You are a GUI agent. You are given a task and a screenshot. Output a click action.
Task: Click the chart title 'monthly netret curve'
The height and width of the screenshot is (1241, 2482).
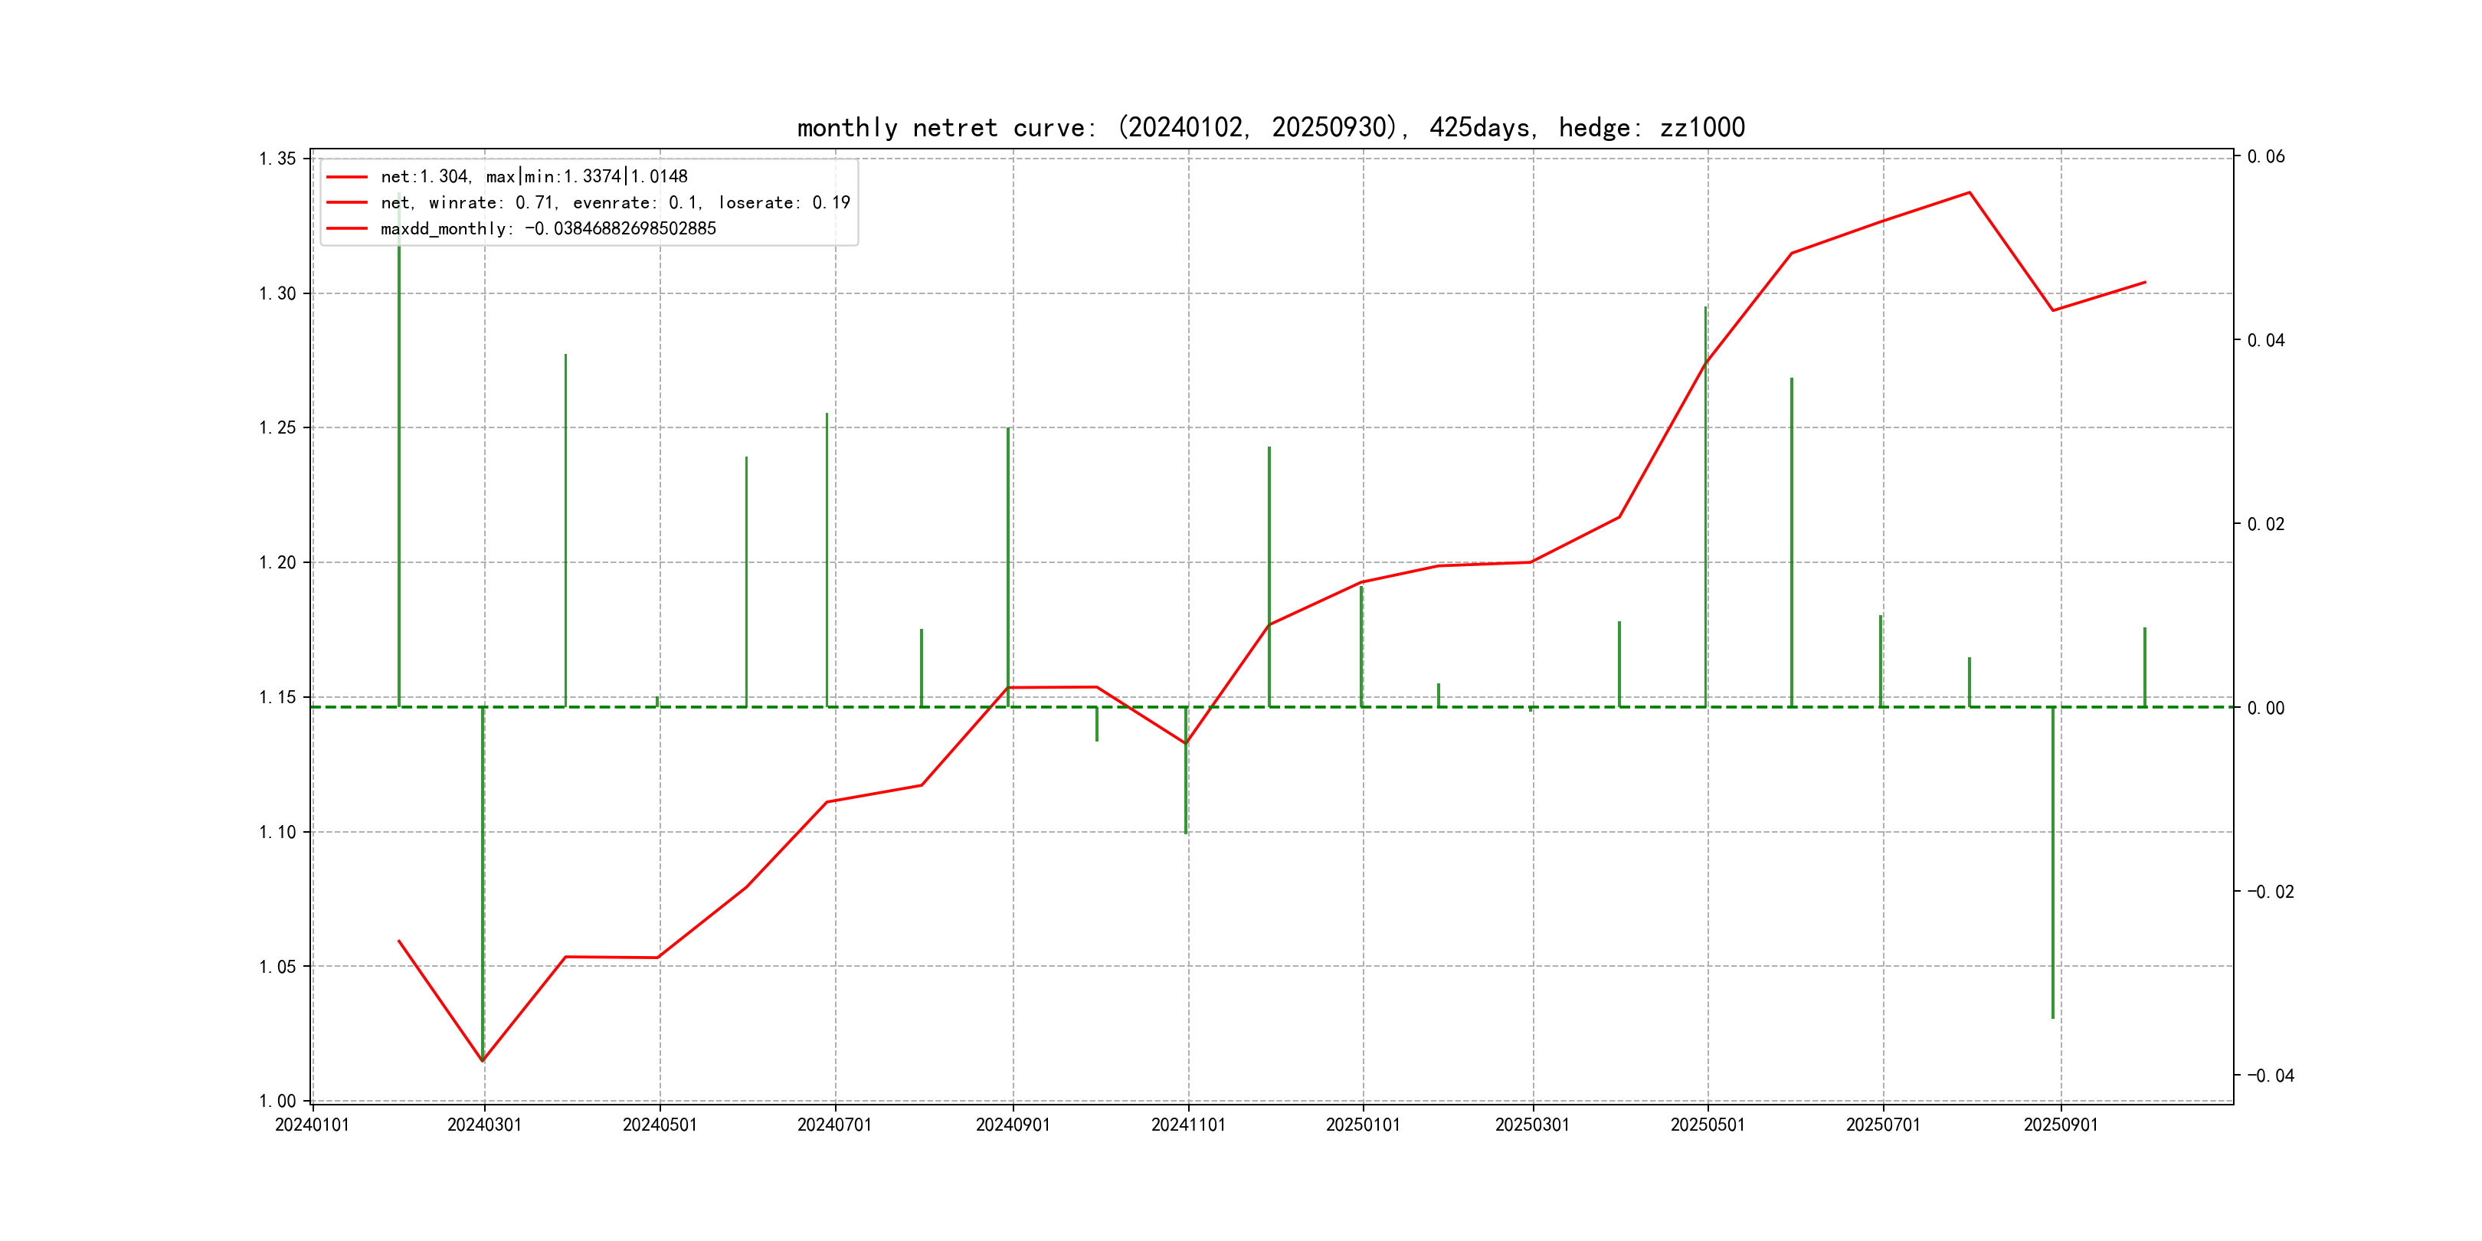[1270, 127]
